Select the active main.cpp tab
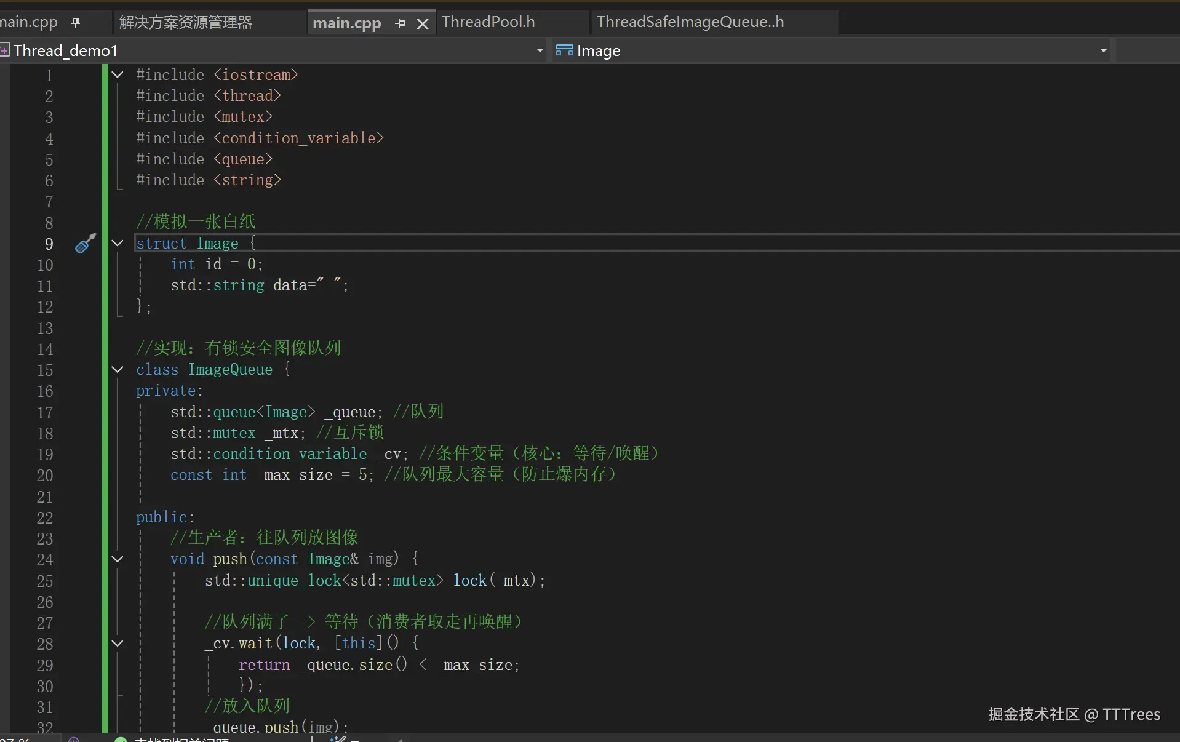Viewport: 1180px width, 742px height. click(347, 23)
